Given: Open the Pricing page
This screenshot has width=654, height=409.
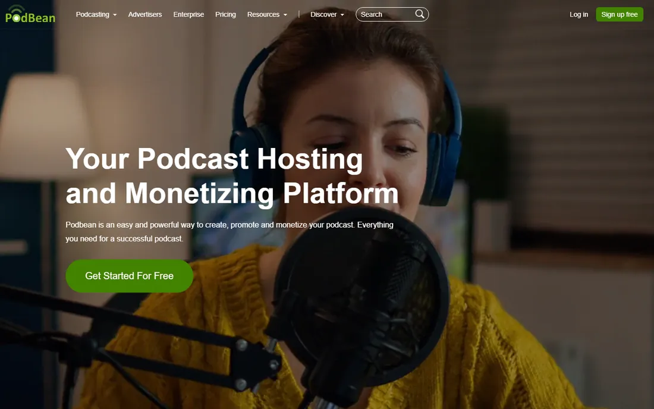Looking at the screenshot, I should pyautogui.click(x=225, y=15).
